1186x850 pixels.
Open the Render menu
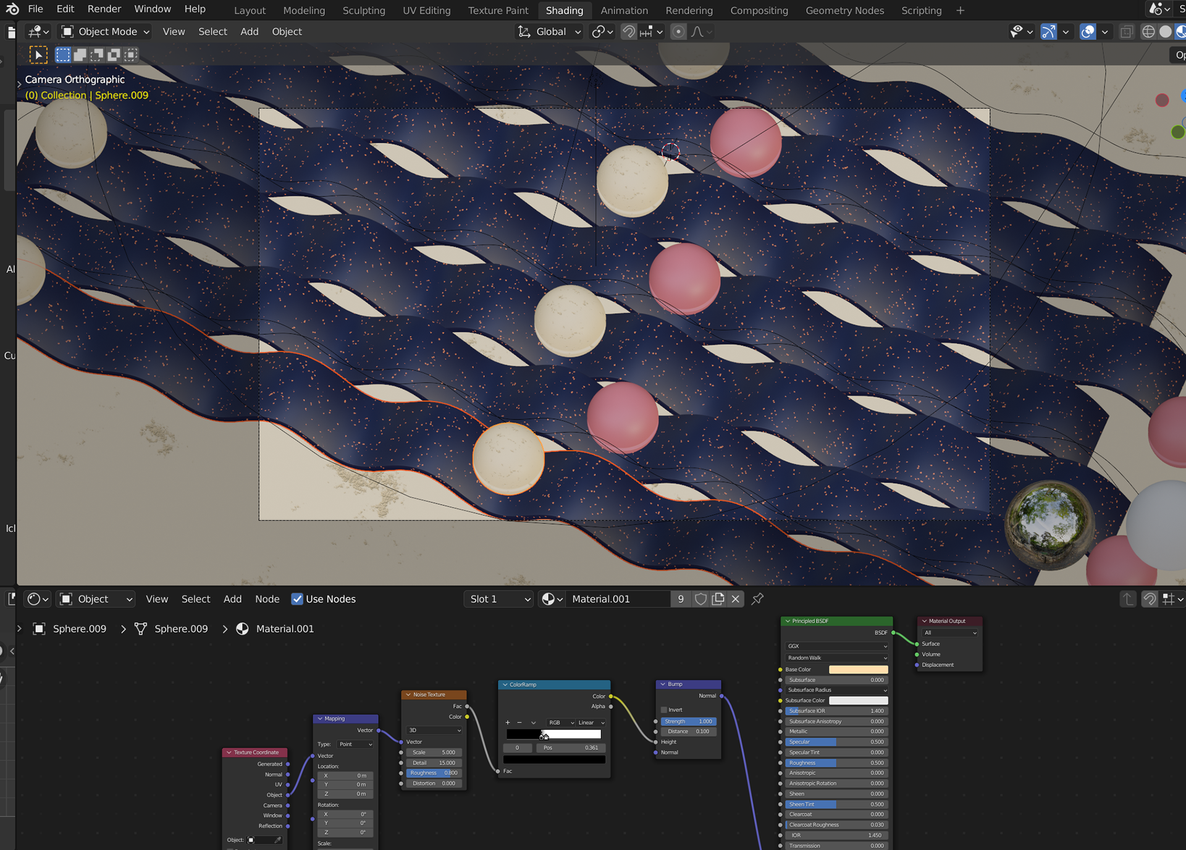coord(104,9)
